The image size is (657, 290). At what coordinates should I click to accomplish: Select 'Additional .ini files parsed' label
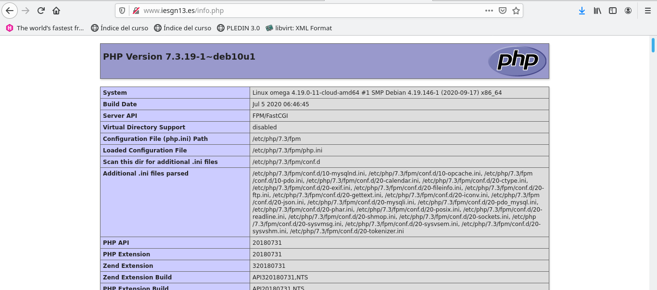click(x=175, y=202)
